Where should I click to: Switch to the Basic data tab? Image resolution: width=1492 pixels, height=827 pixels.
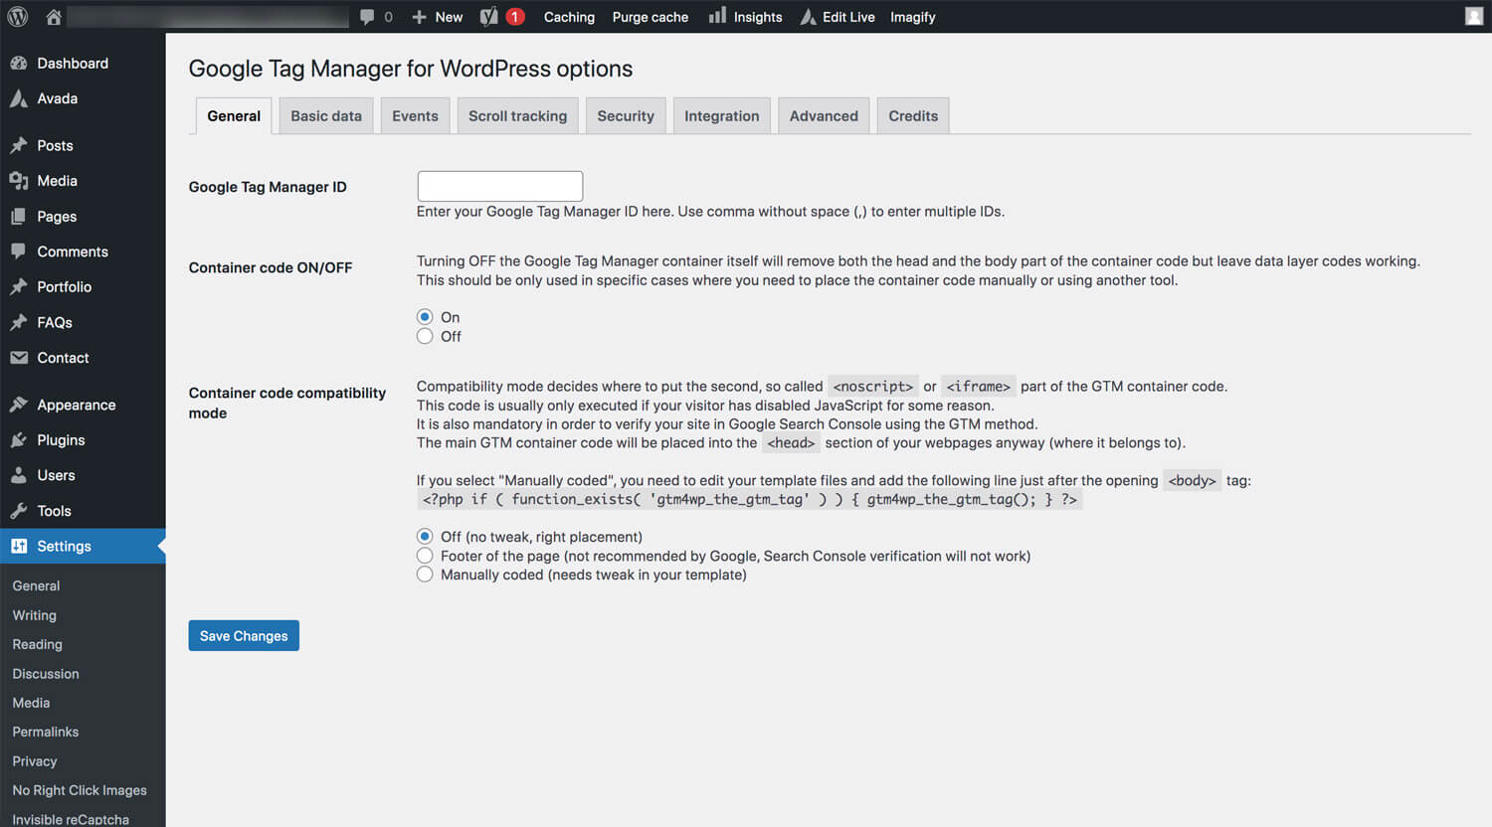pyautogui.click(x=326, y=116)
